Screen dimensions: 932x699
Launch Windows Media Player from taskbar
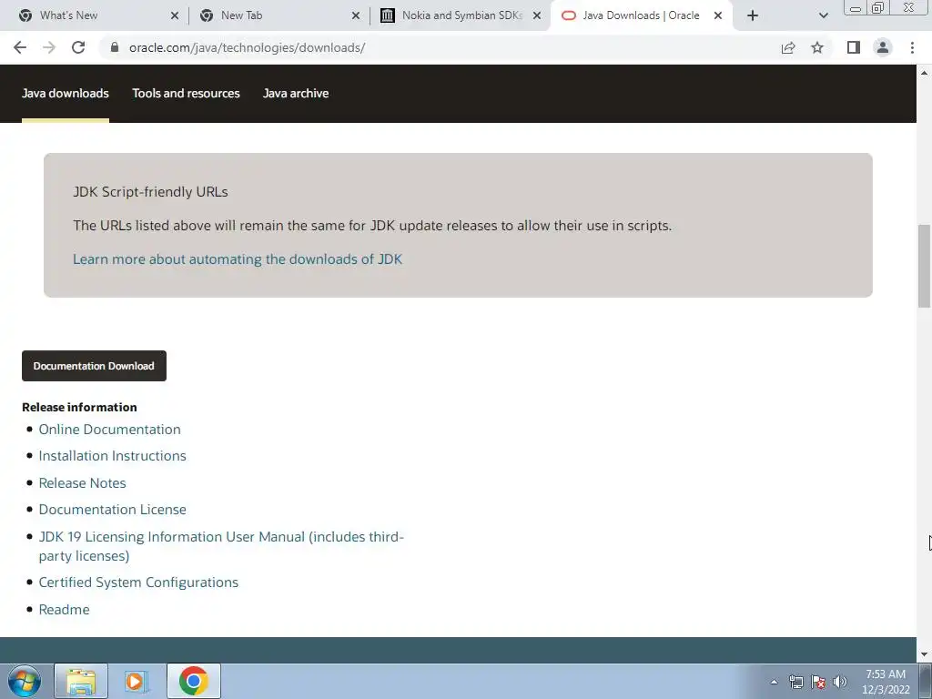click(x=137, y=681)
